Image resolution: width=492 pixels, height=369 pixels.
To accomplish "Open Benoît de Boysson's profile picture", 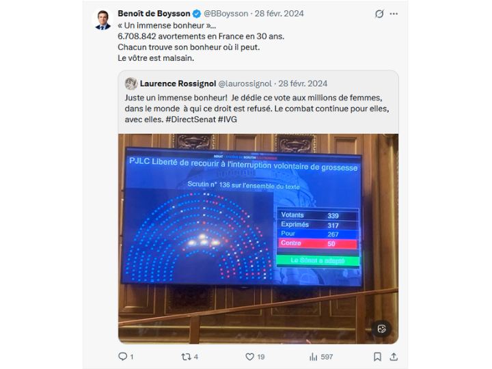I will pos(102,19).
